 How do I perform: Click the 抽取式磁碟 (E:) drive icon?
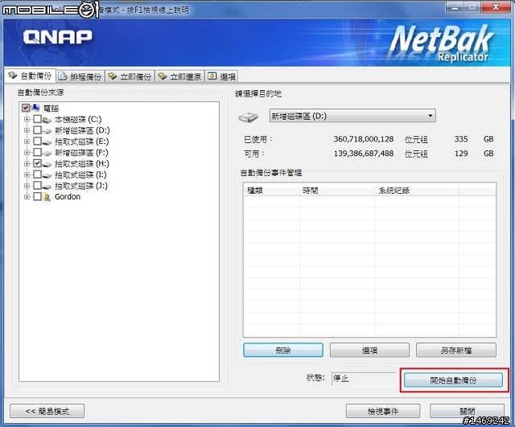coord(47,142)
